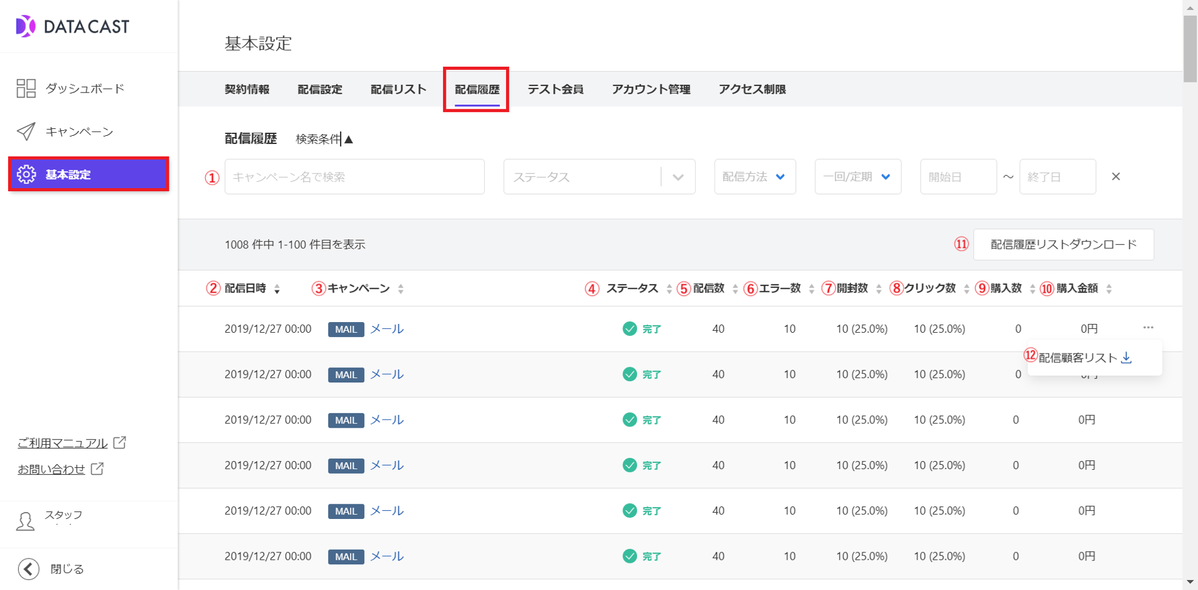Sort by キャンペーン column arrows

coord(400,289)
